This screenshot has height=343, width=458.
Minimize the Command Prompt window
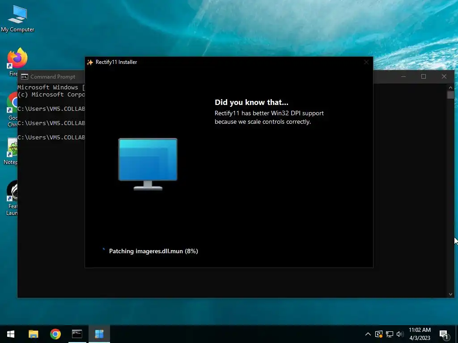tap(403, 76)
